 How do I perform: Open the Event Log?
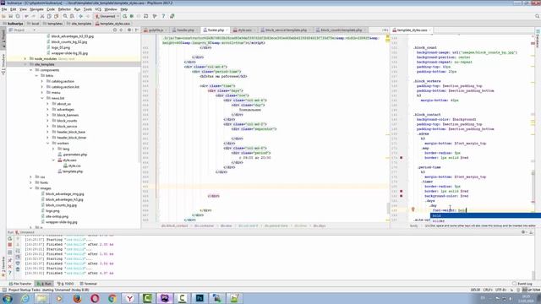click(522, 284)
